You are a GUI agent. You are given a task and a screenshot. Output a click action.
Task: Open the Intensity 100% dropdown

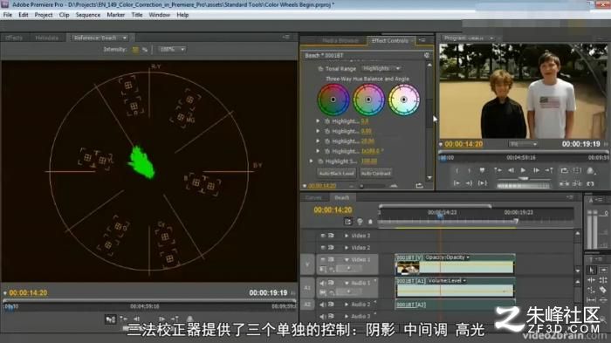click(x=172, y=50)
